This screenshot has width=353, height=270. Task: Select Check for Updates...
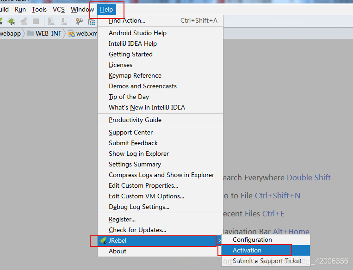(x=160, y=230)
